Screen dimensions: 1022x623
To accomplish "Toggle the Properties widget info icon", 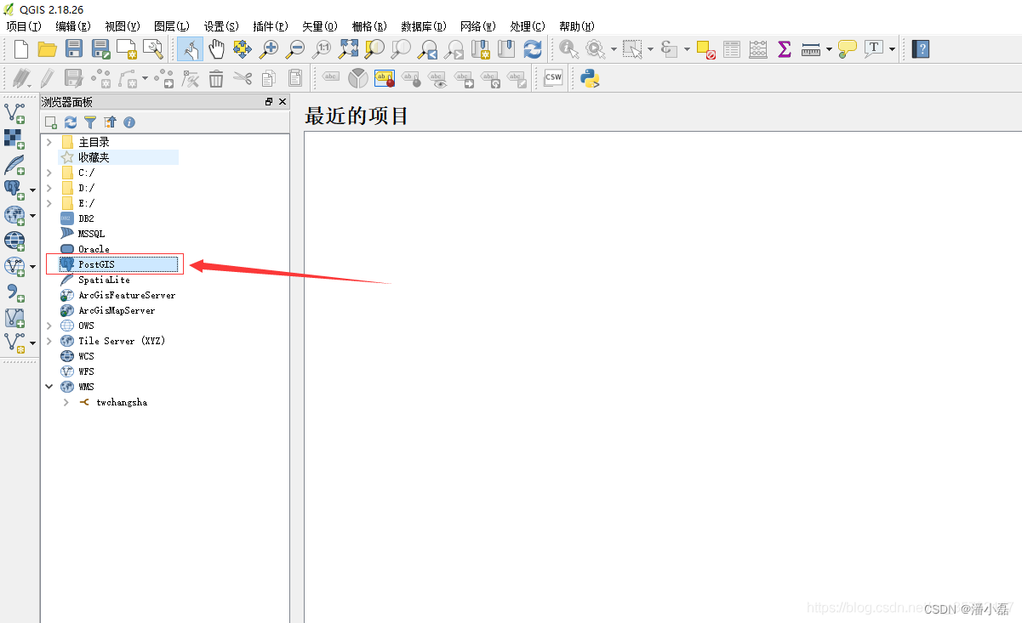I will coord(129,122).
